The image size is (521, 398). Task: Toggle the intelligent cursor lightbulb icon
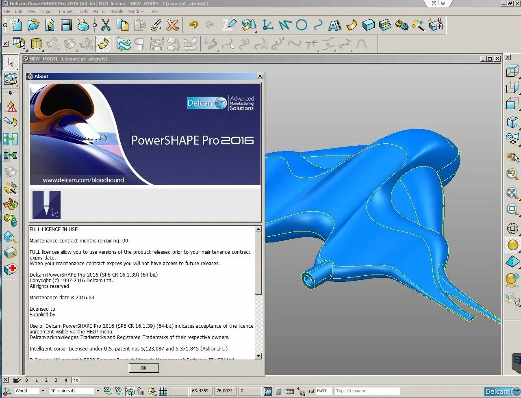(x=152, y=391)
